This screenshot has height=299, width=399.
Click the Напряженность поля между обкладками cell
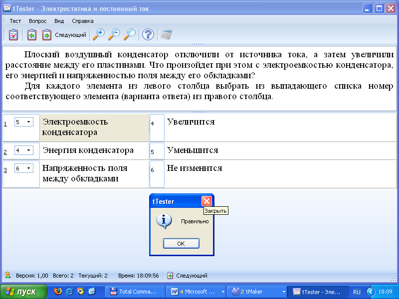[x=94, y=174]
